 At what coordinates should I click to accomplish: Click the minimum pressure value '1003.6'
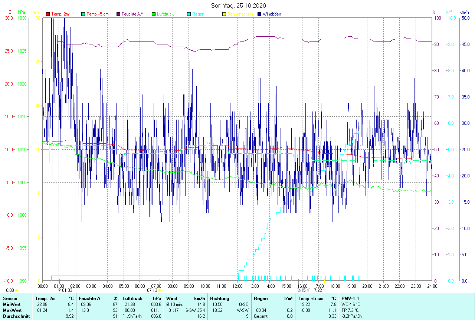155,304
